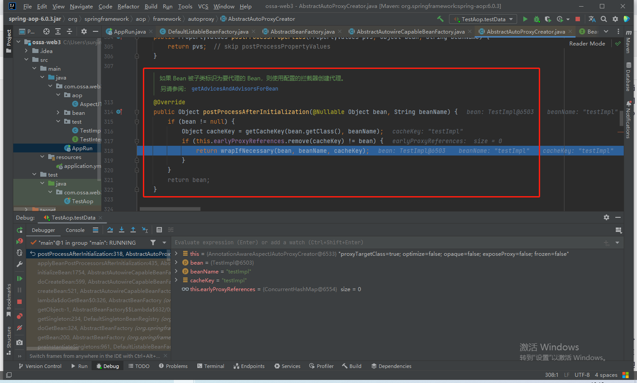Expand the .idea folder in Project tree

[27, 51]
